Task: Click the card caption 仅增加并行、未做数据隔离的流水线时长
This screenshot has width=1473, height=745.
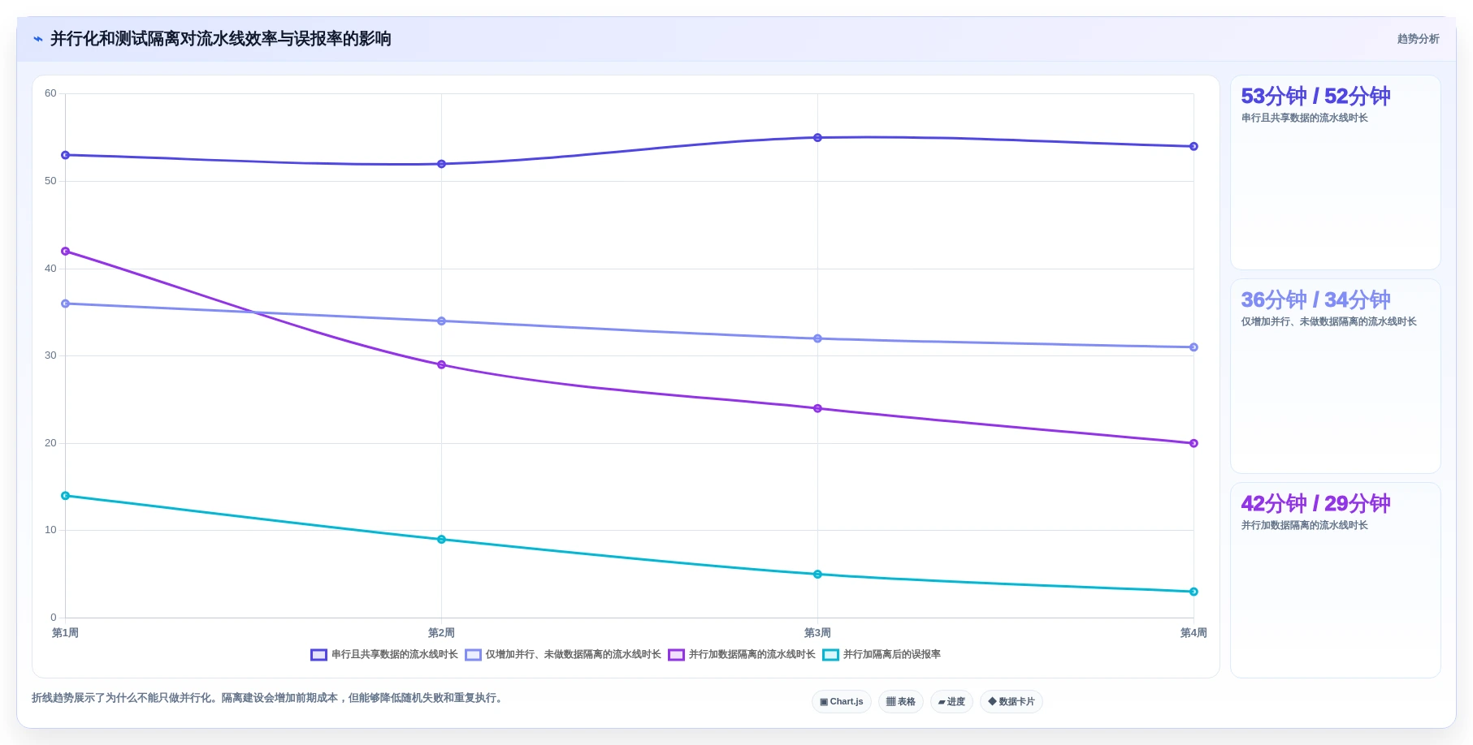Action: coord(1328,321)
